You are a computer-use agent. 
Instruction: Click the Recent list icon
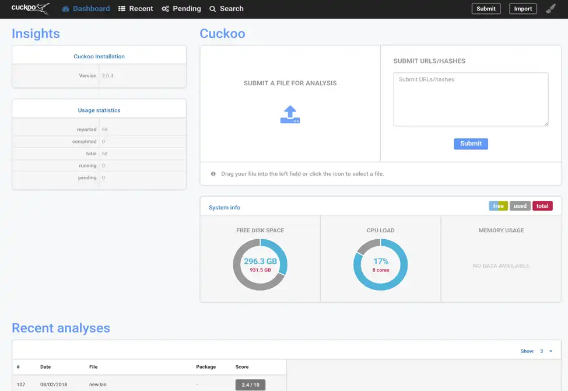[x=122, y=9]
